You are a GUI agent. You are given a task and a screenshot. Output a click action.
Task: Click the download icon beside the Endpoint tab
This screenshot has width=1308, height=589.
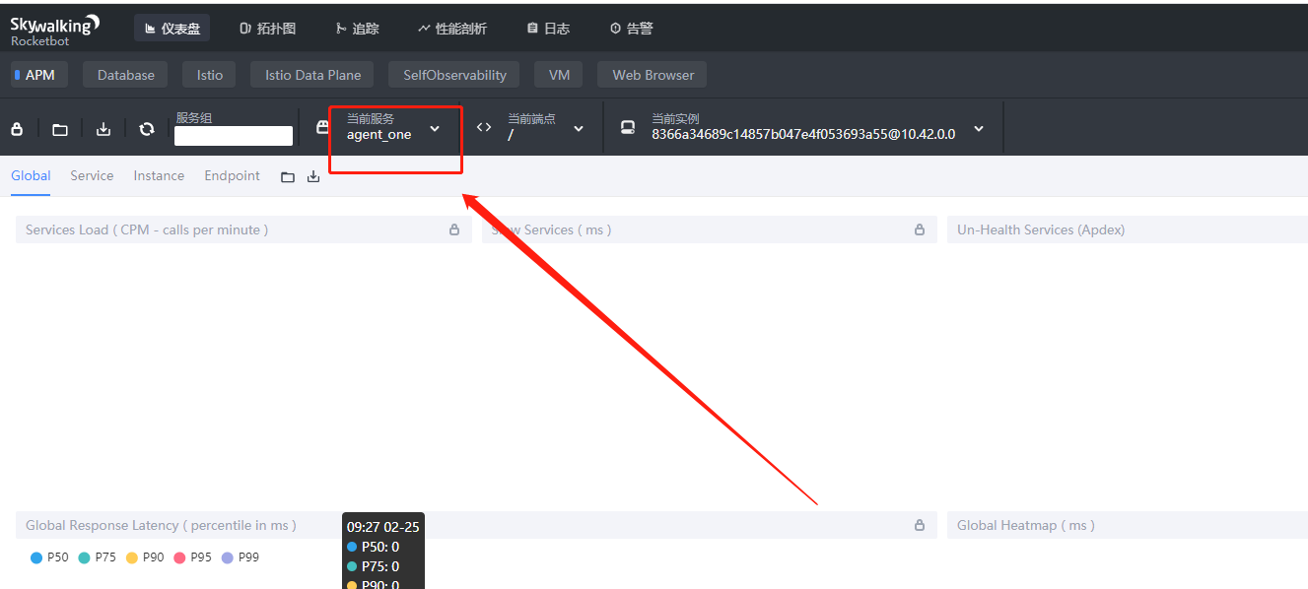click(x=312, y=175)
